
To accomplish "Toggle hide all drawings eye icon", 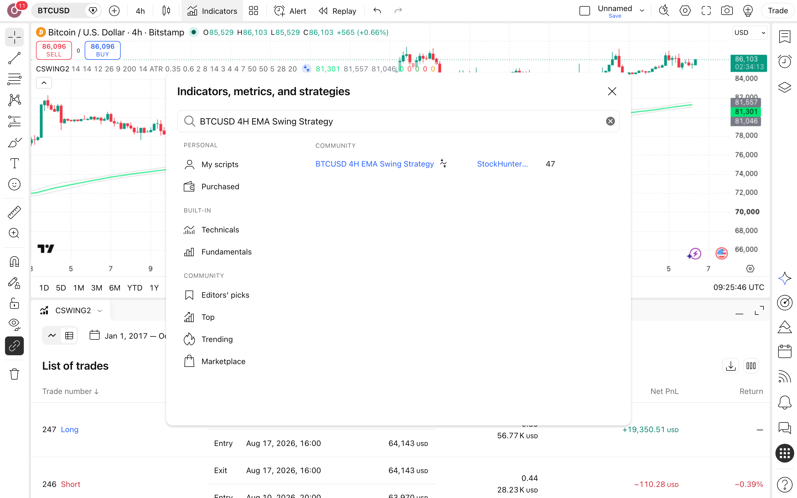I will pyautogui.click(x=14, y=325).
